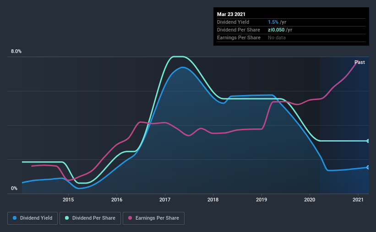Click the Past label on chart
The height and width of the screenshot is (232, 376).
tap(360, 62)
